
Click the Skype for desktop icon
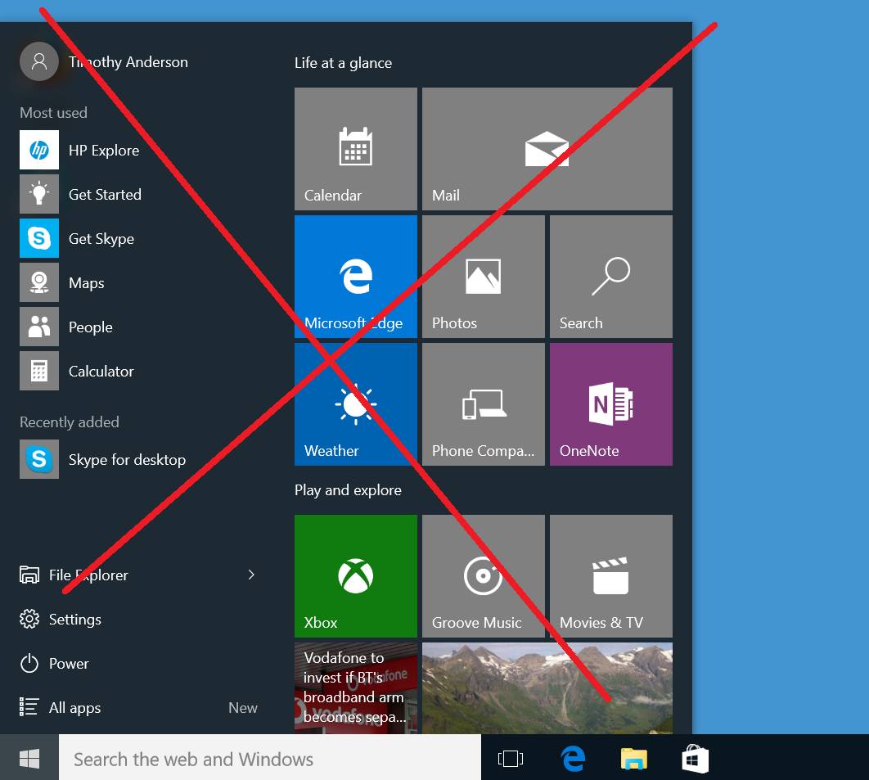tap(39, 459)
